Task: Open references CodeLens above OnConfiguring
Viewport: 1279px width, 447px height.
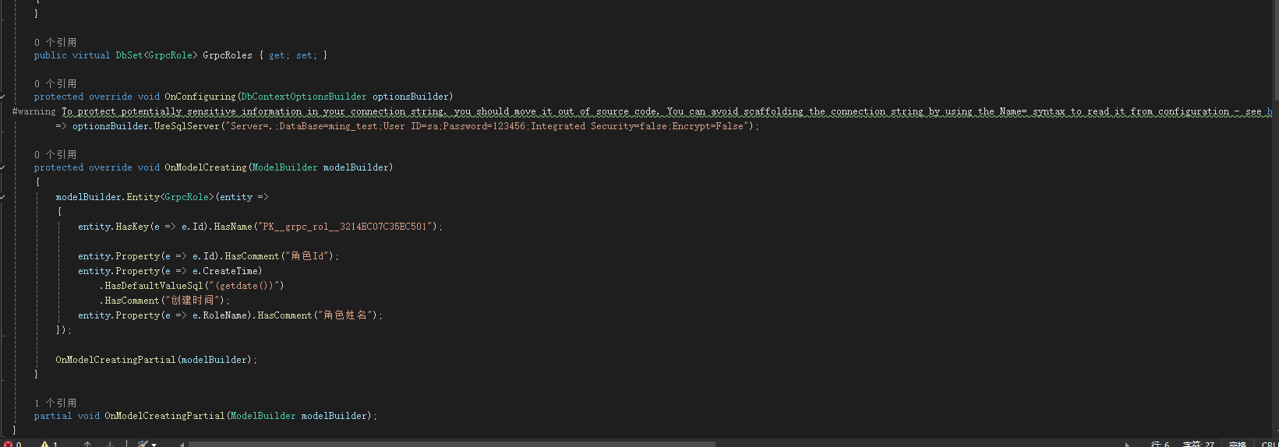Action: [x=55, y=83]
